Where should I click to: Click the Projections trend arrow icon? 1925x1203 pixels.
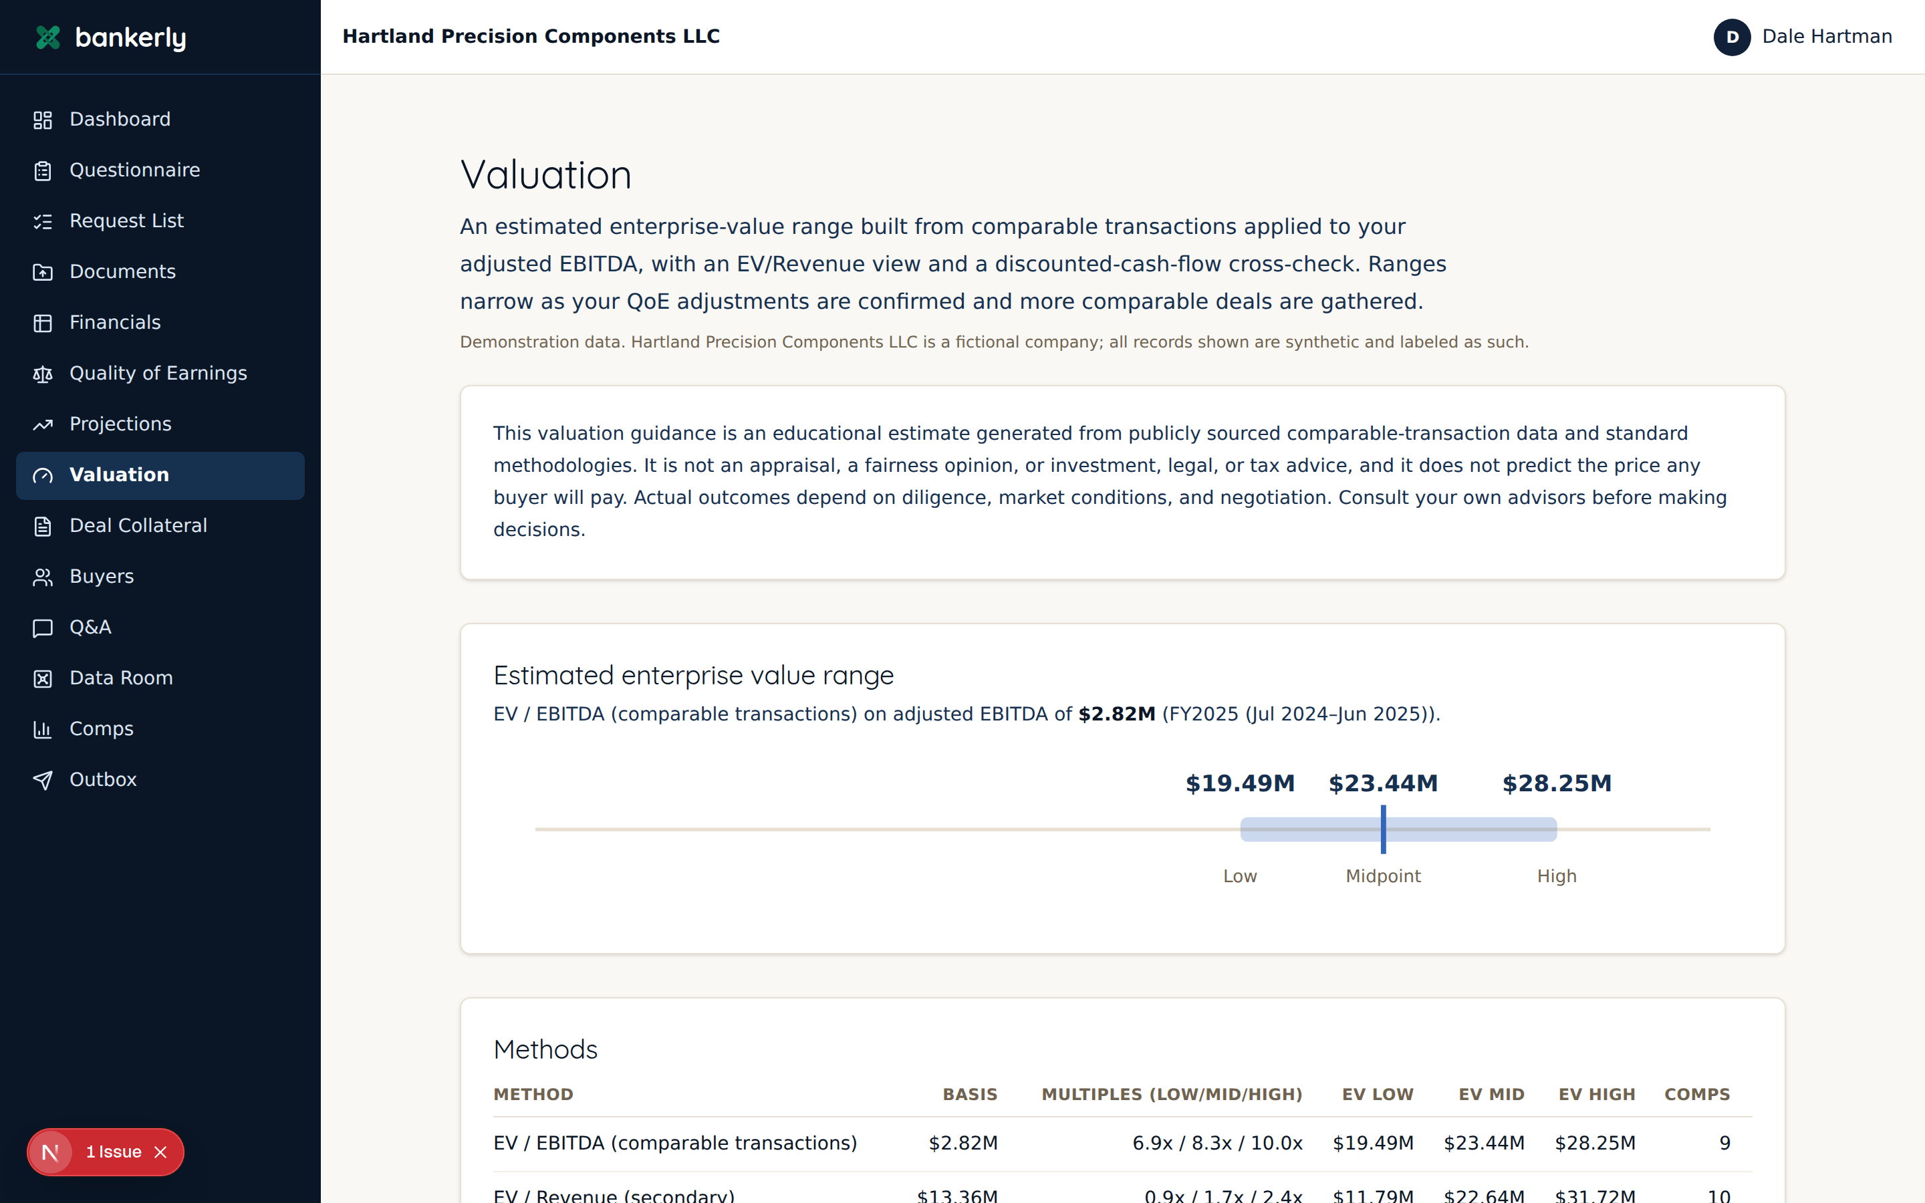43,425
